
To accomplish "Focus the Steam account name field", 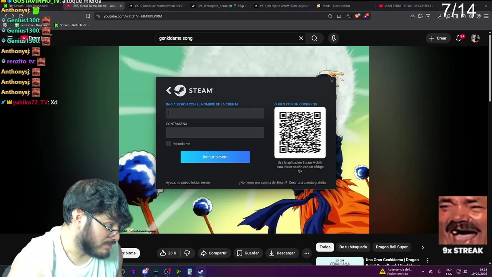I will [215, 113].
